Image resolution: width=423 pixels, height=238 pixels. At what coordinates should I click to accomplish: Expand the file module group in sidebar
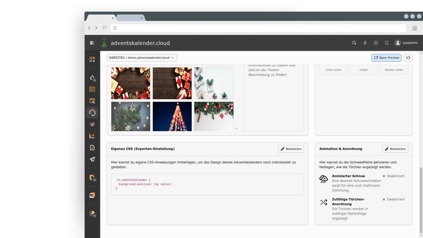(92, 177)
